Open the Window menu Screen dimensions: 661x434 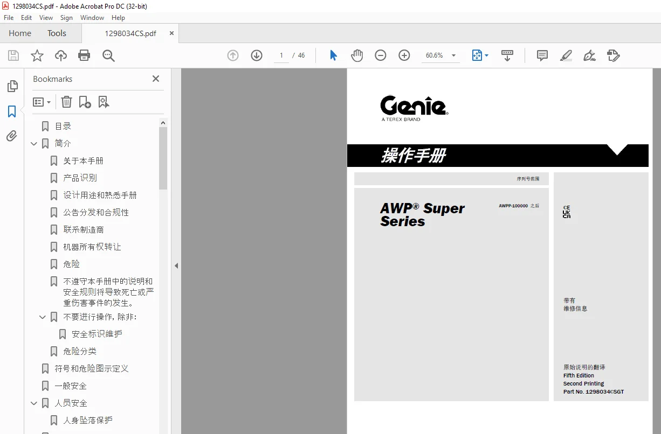click(x=92, y=18)
